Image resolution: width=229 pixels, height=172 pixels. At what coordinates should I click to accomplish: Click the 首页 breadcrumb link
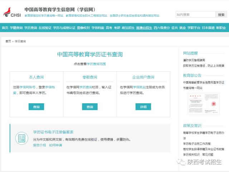[x=8, y=41]
